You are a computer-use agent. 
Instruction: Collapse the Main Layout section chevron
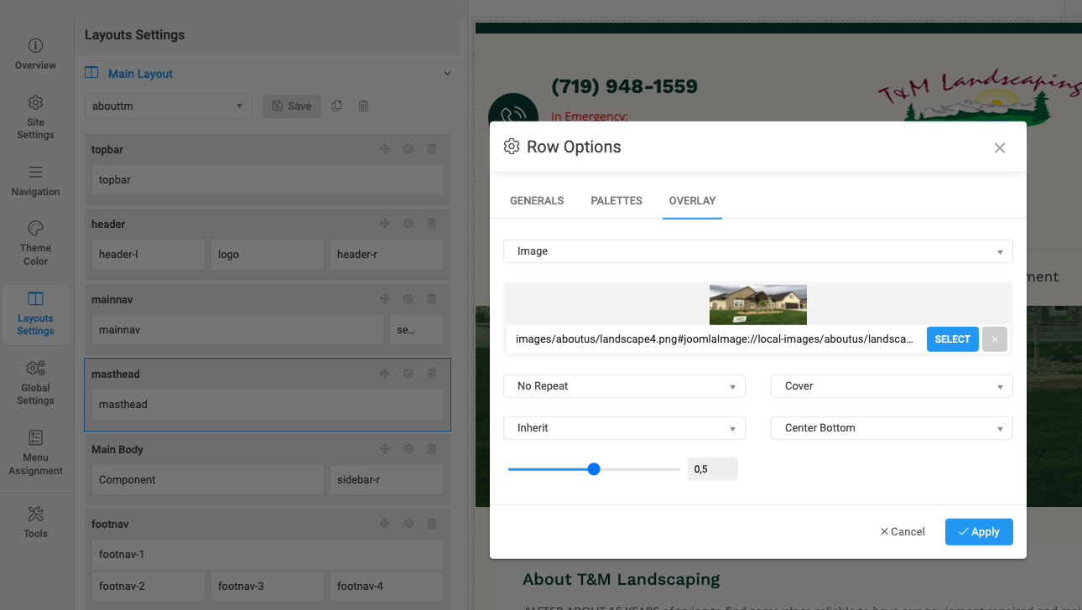[x=447, y=74]
